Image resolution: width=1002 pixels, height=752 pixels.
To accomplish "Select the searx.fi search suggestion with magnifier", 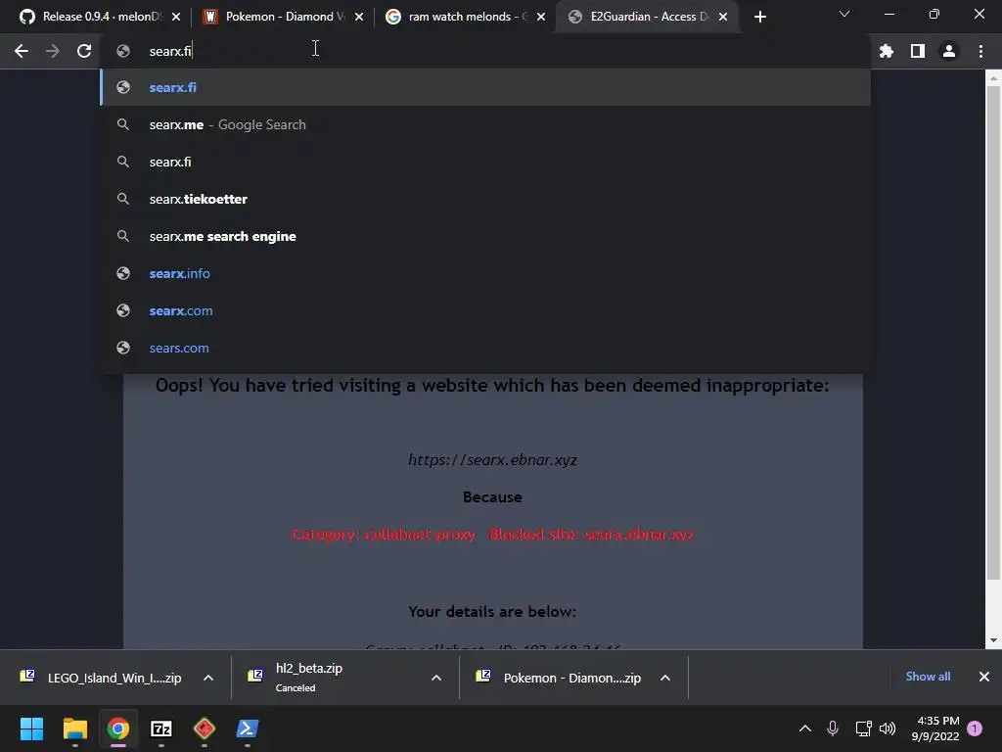I will [485, 162].
